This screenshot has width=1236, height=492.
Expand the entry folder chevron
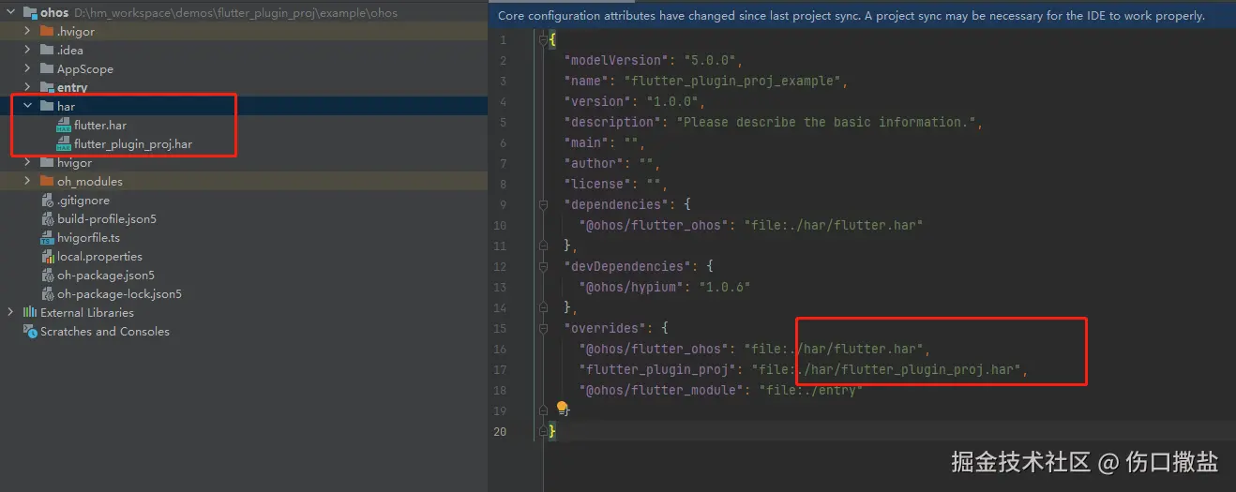pyautogui.click(x=28, y=88)
